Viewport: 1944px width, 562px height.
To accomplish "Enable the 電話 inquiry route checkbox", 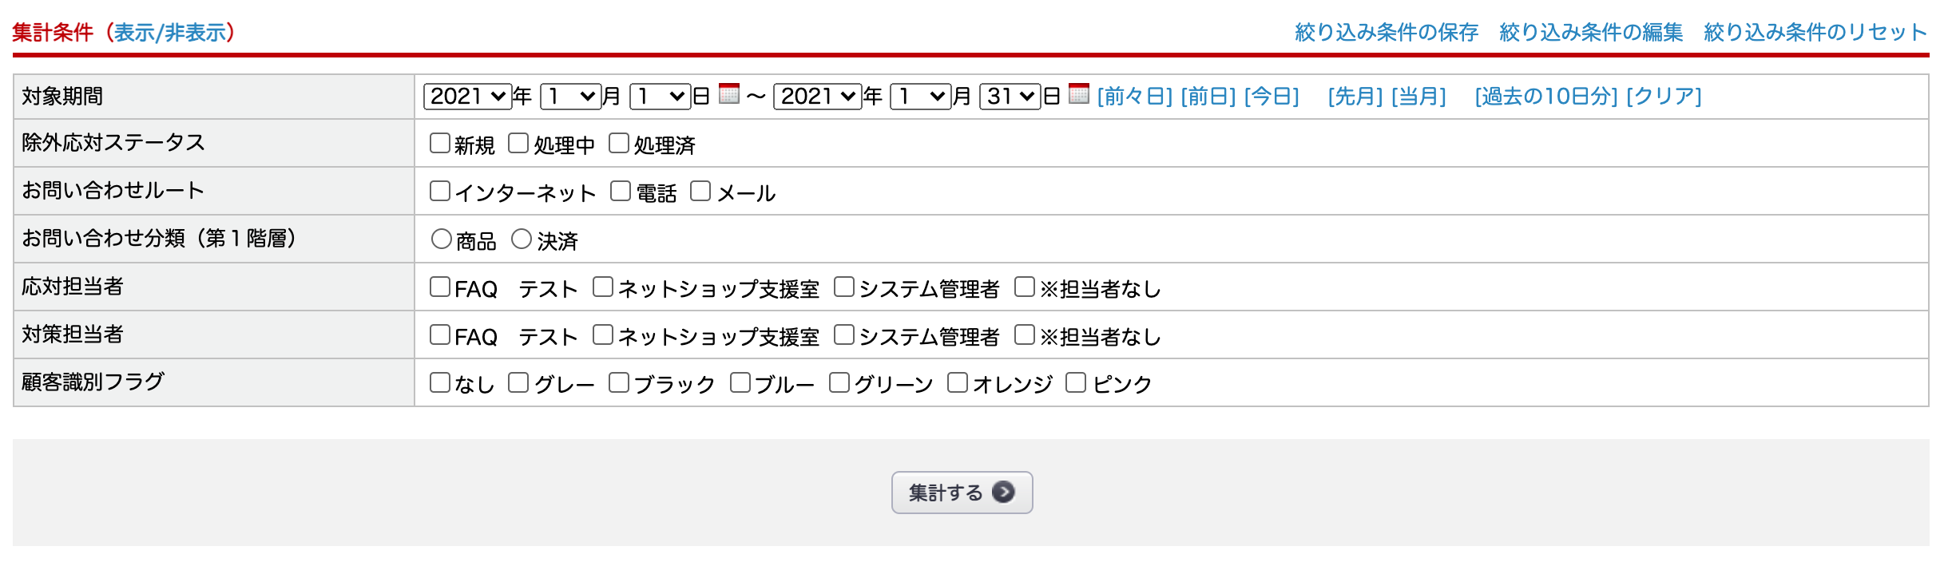I will coord(621,192).
